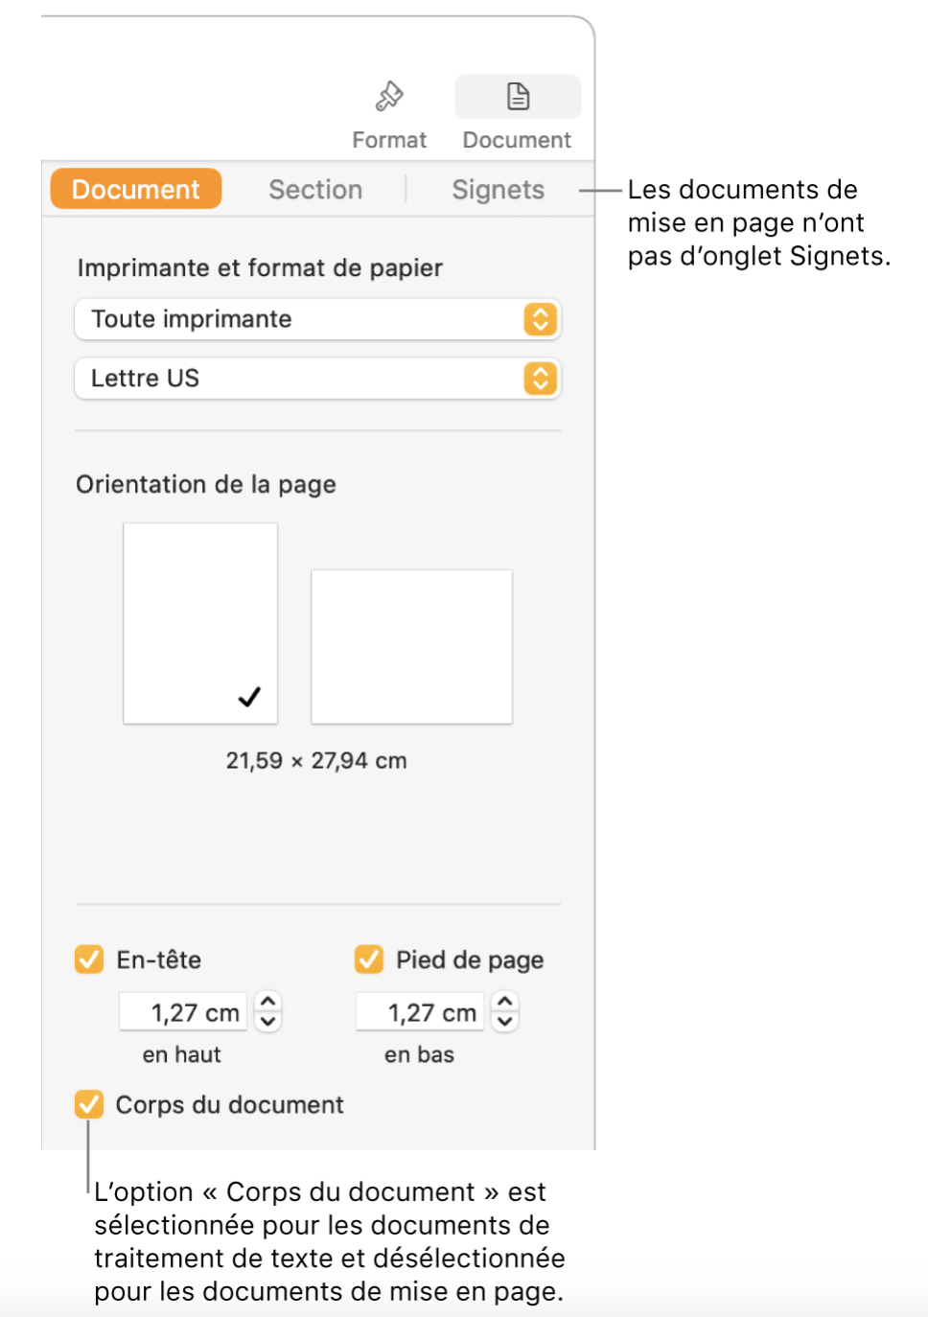This screenshot has height=1317, width=928.
Task: Click the orange arrows on Lettre US
Action: coord(541,379)
